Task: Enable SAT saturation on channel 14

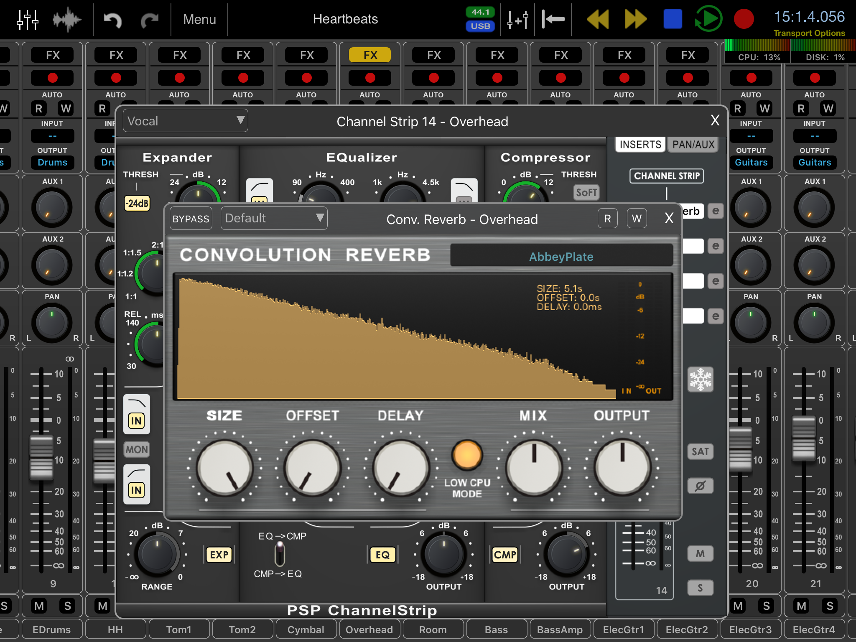Action: 701,451
